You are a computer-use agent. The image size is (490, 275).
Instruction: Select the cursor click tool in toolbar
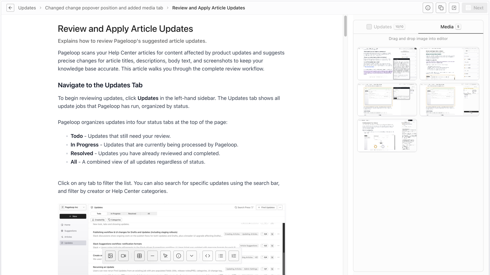coord(166,256)
